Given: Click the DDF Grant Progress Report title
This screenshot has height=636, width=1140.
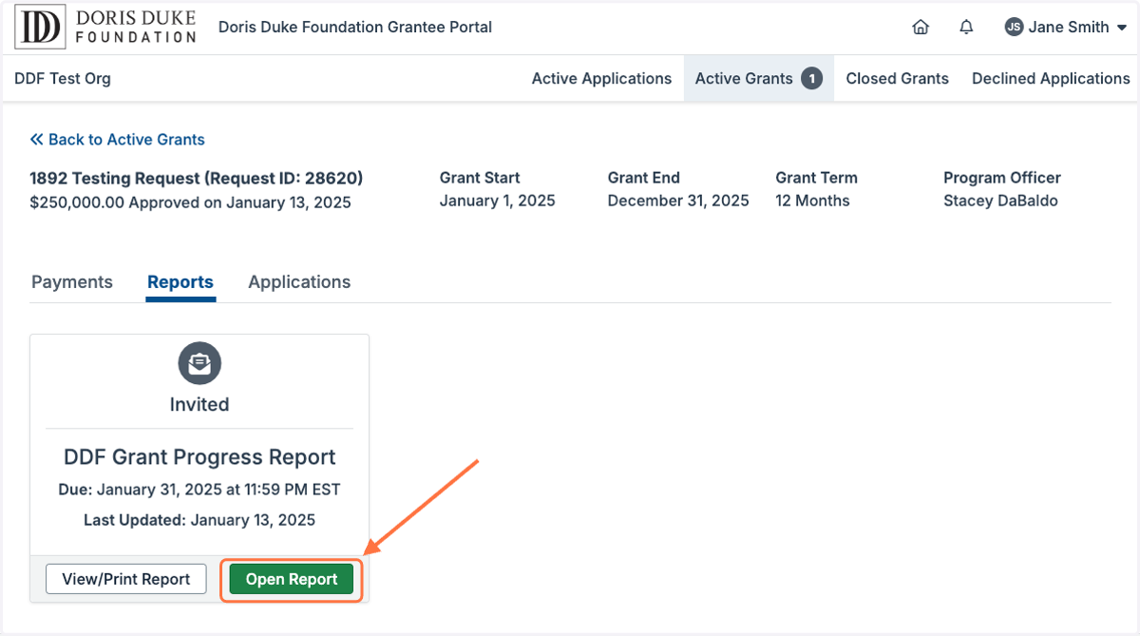Looking at the screenshot, I should pyautogui.click(x=199, y=457).
